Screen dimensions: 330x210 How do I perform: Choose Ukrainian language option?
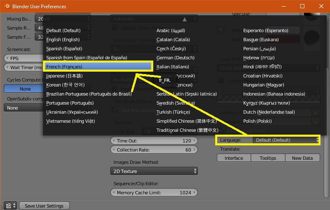tap(72, 112)
